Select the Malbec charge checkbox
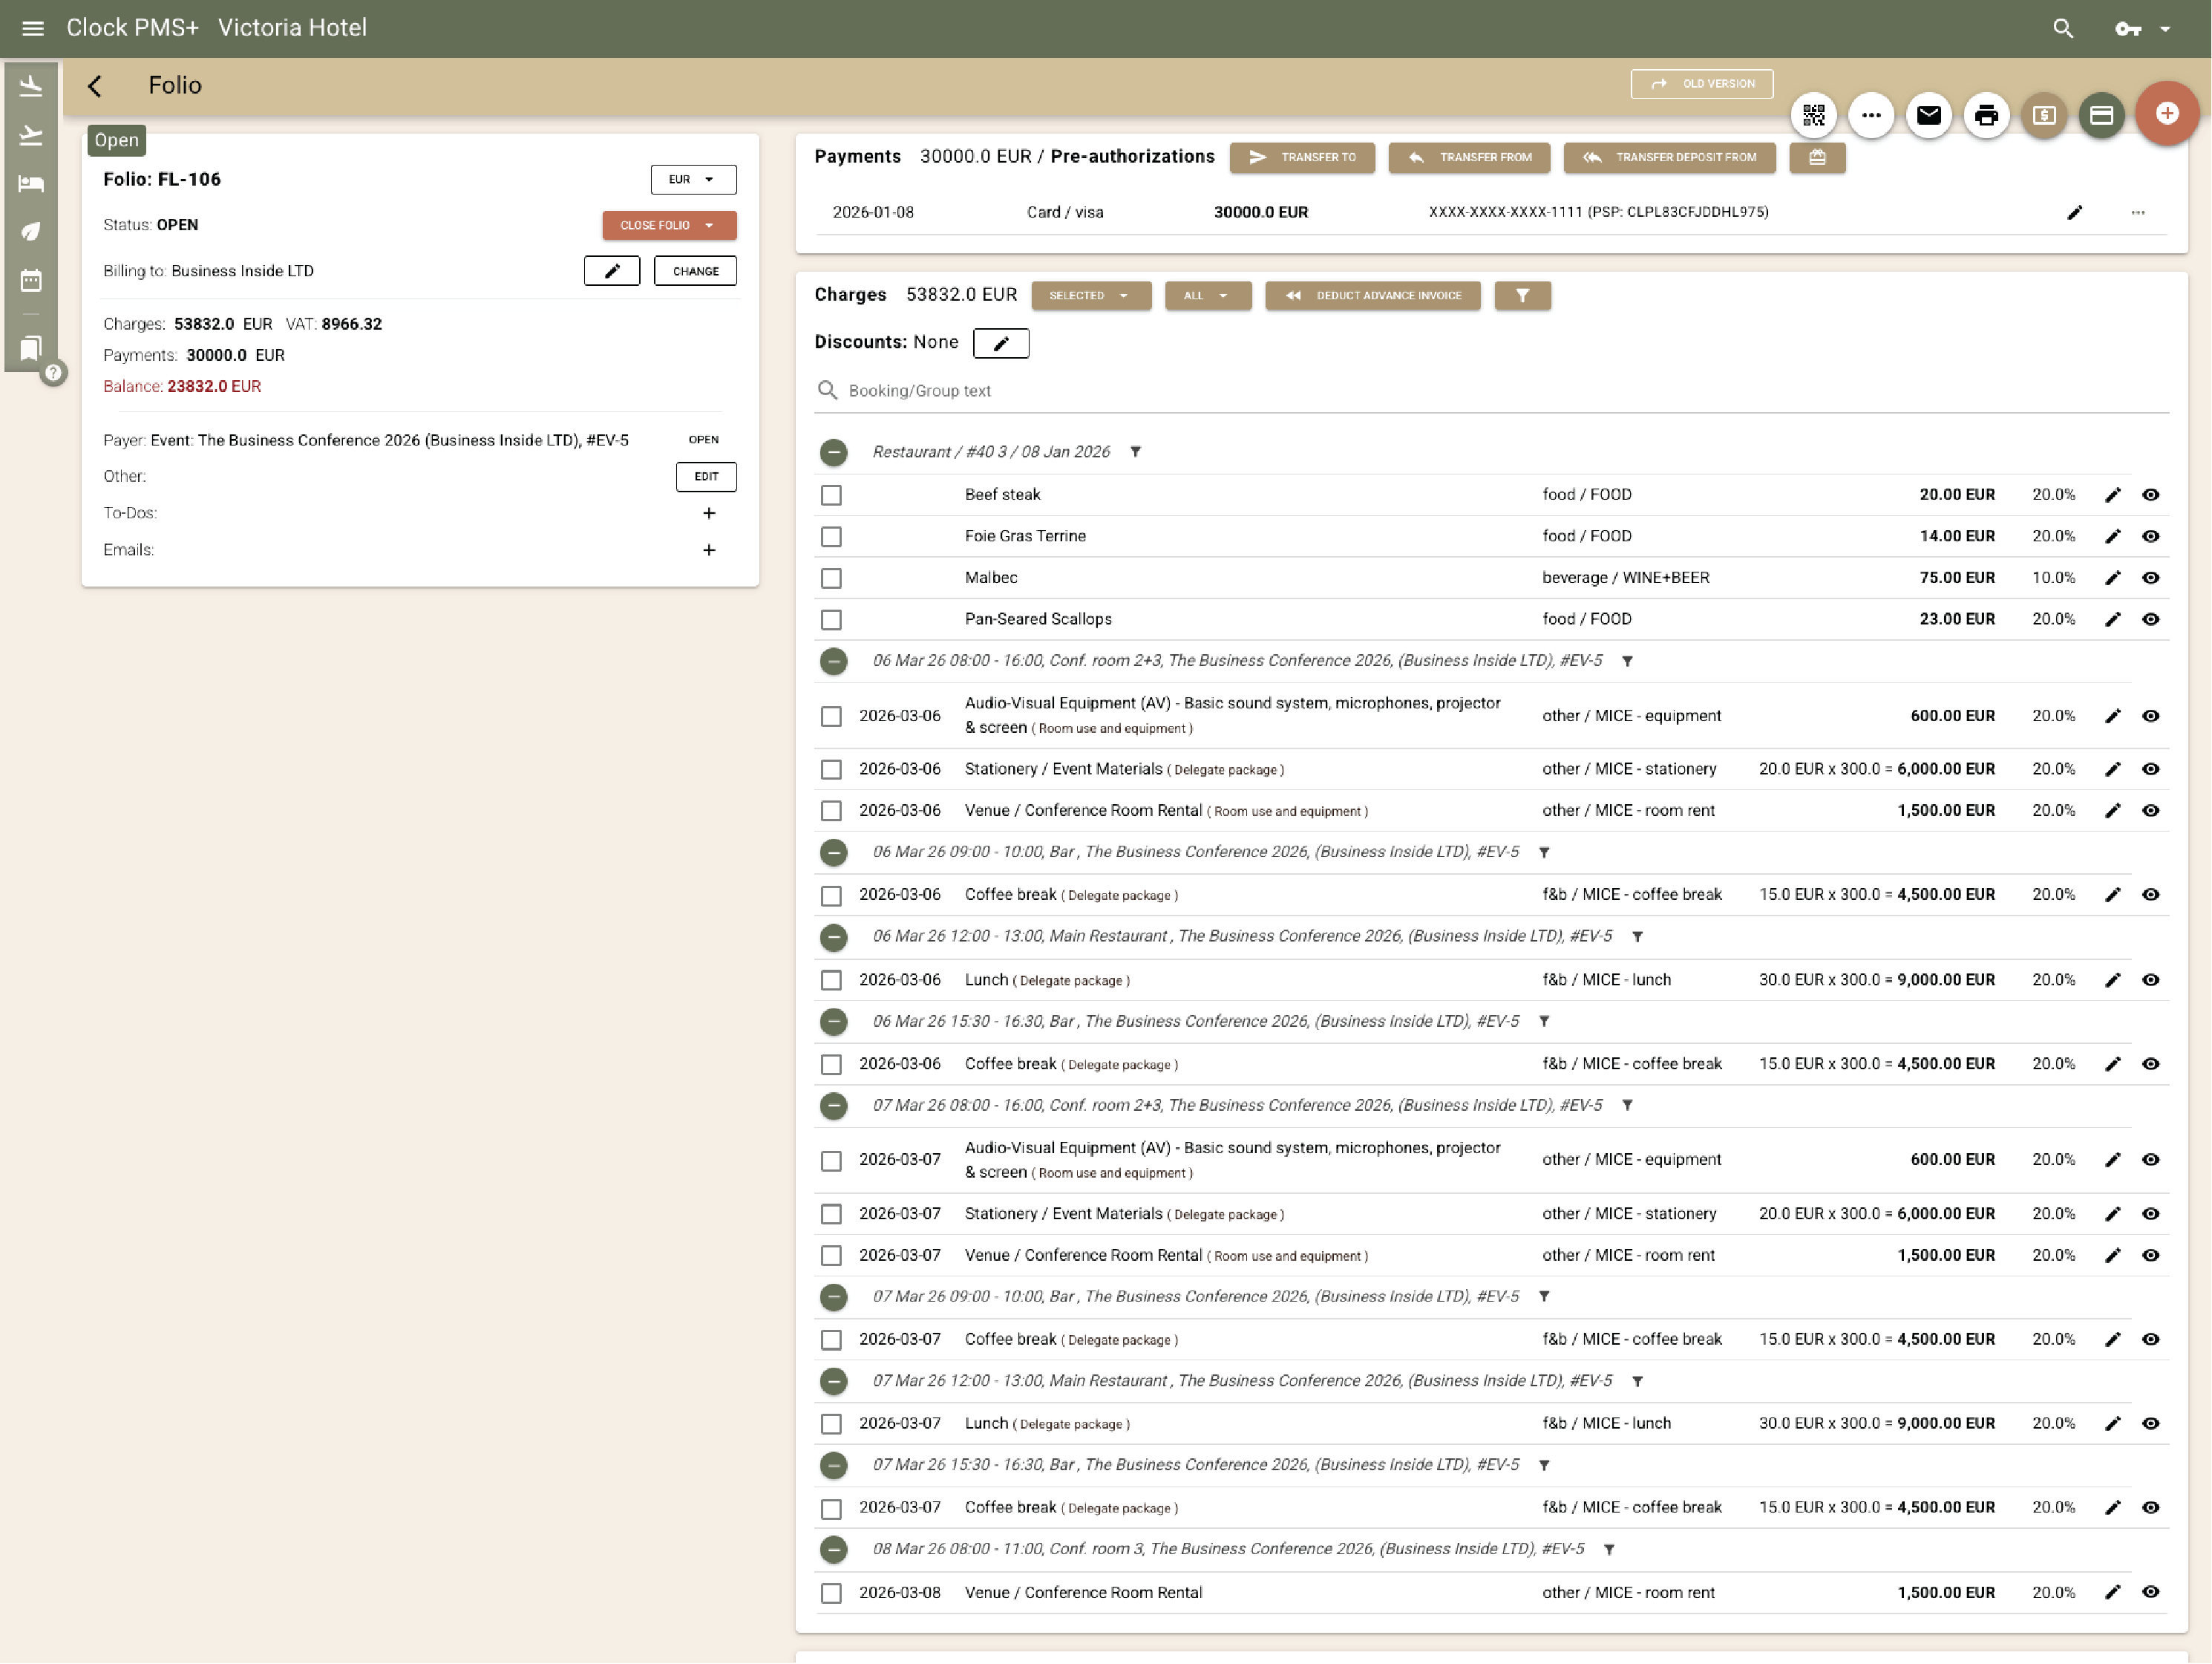The image size is (2212, 1664). tap(831, 578)
